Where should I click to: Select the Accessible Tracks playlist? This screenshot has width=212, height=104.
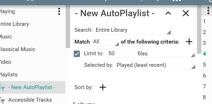point(30,100)
